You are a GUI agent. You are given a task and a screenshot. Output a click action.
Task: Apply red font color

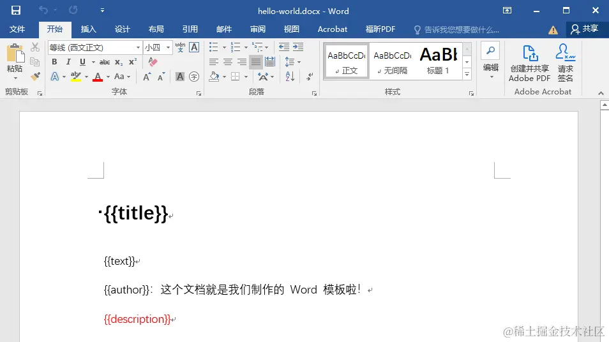coord(98,77)
